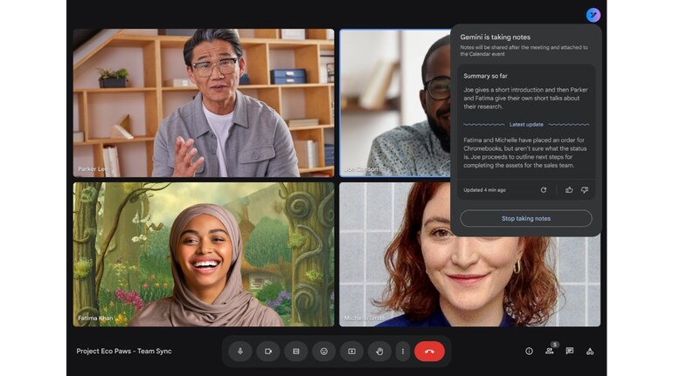Turn off the camera
The width and height of the screenshot is (673, 376).
coord(268,352)
